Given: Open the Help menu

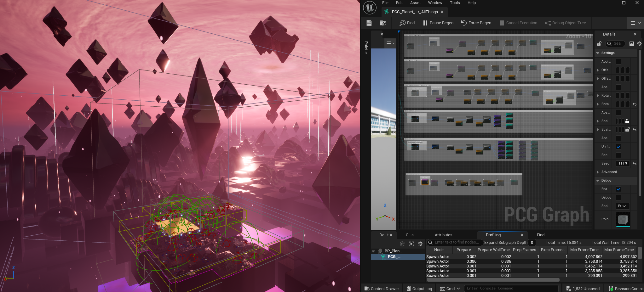Looking at the screenshot, I should coord(471,3).
